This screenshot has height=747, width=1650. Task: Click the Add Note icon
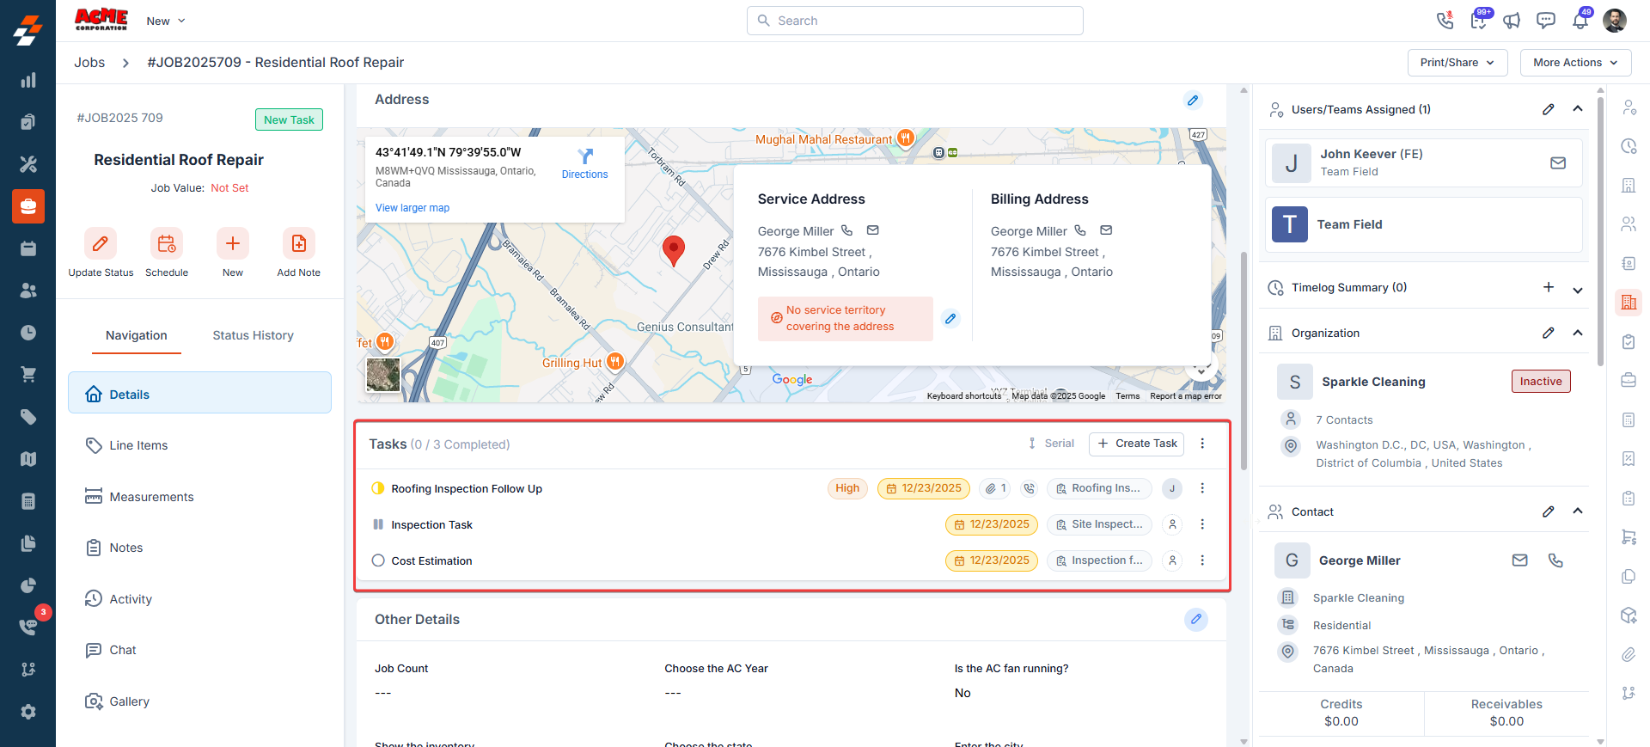click(x=298, y=244)
